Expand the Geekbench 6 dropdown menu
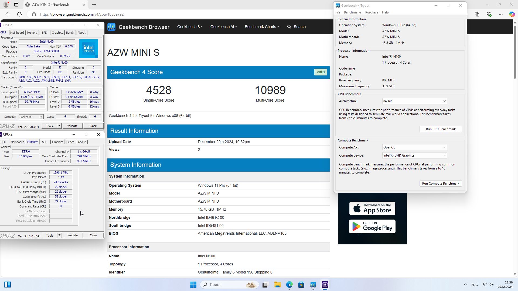The height and width of the screenshot is (291, 518). click(x=190, y=27)
